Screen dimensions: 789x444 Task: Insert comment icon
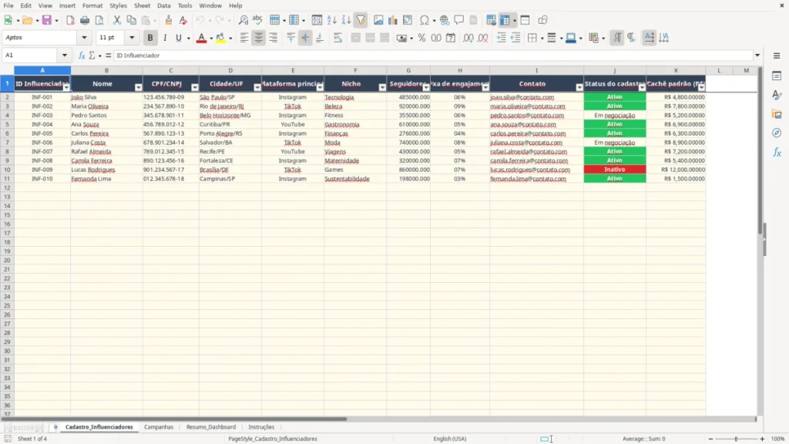pyautogui.click(x=459, y=20)
